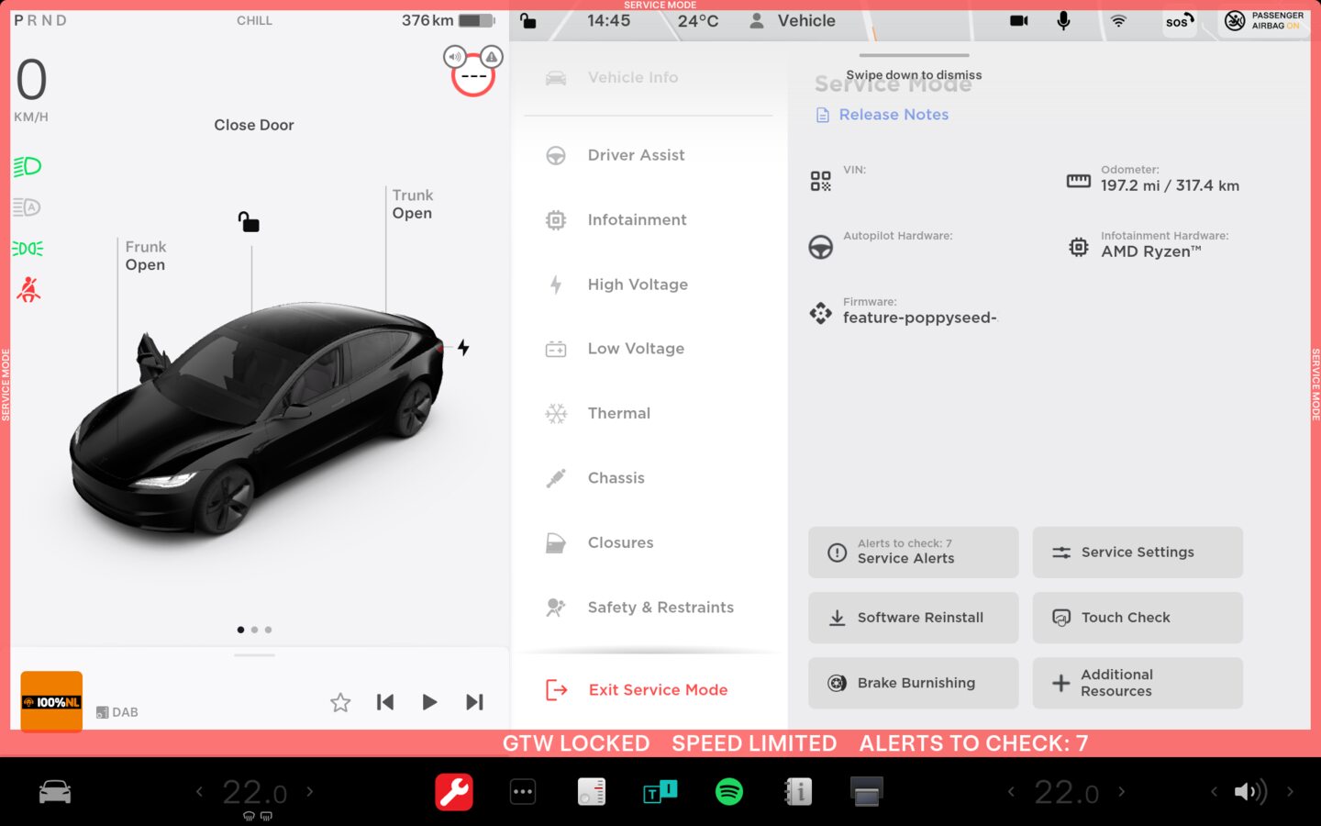This screenshot has width=1321, height=826.
Task: Click the 100%NL station thumbnail
Action: point(51,702)
